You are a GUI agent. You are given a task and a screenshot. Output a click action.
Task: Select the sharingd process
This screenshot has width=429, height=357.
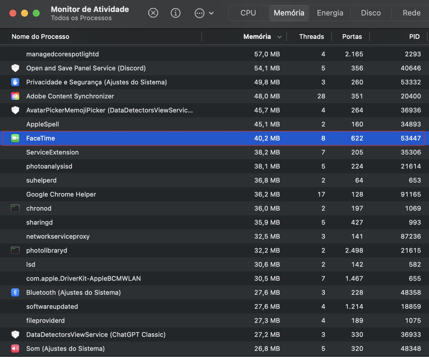(x=39, y=222)
